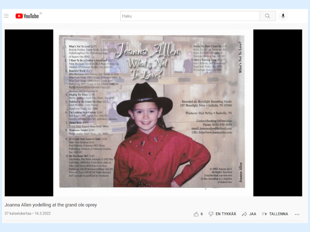The width and height of the screenshot is (310, 232).
Task: Open the hamburger guide menu
Action: (x=6, y=16)
